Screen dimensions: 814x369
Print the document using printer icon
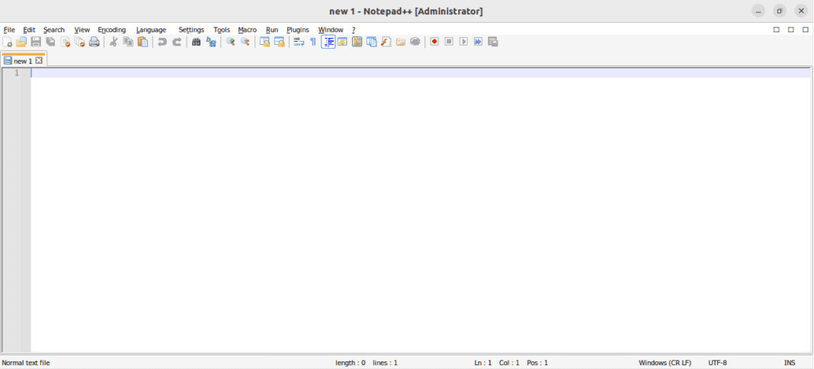(x=94, y=42)
